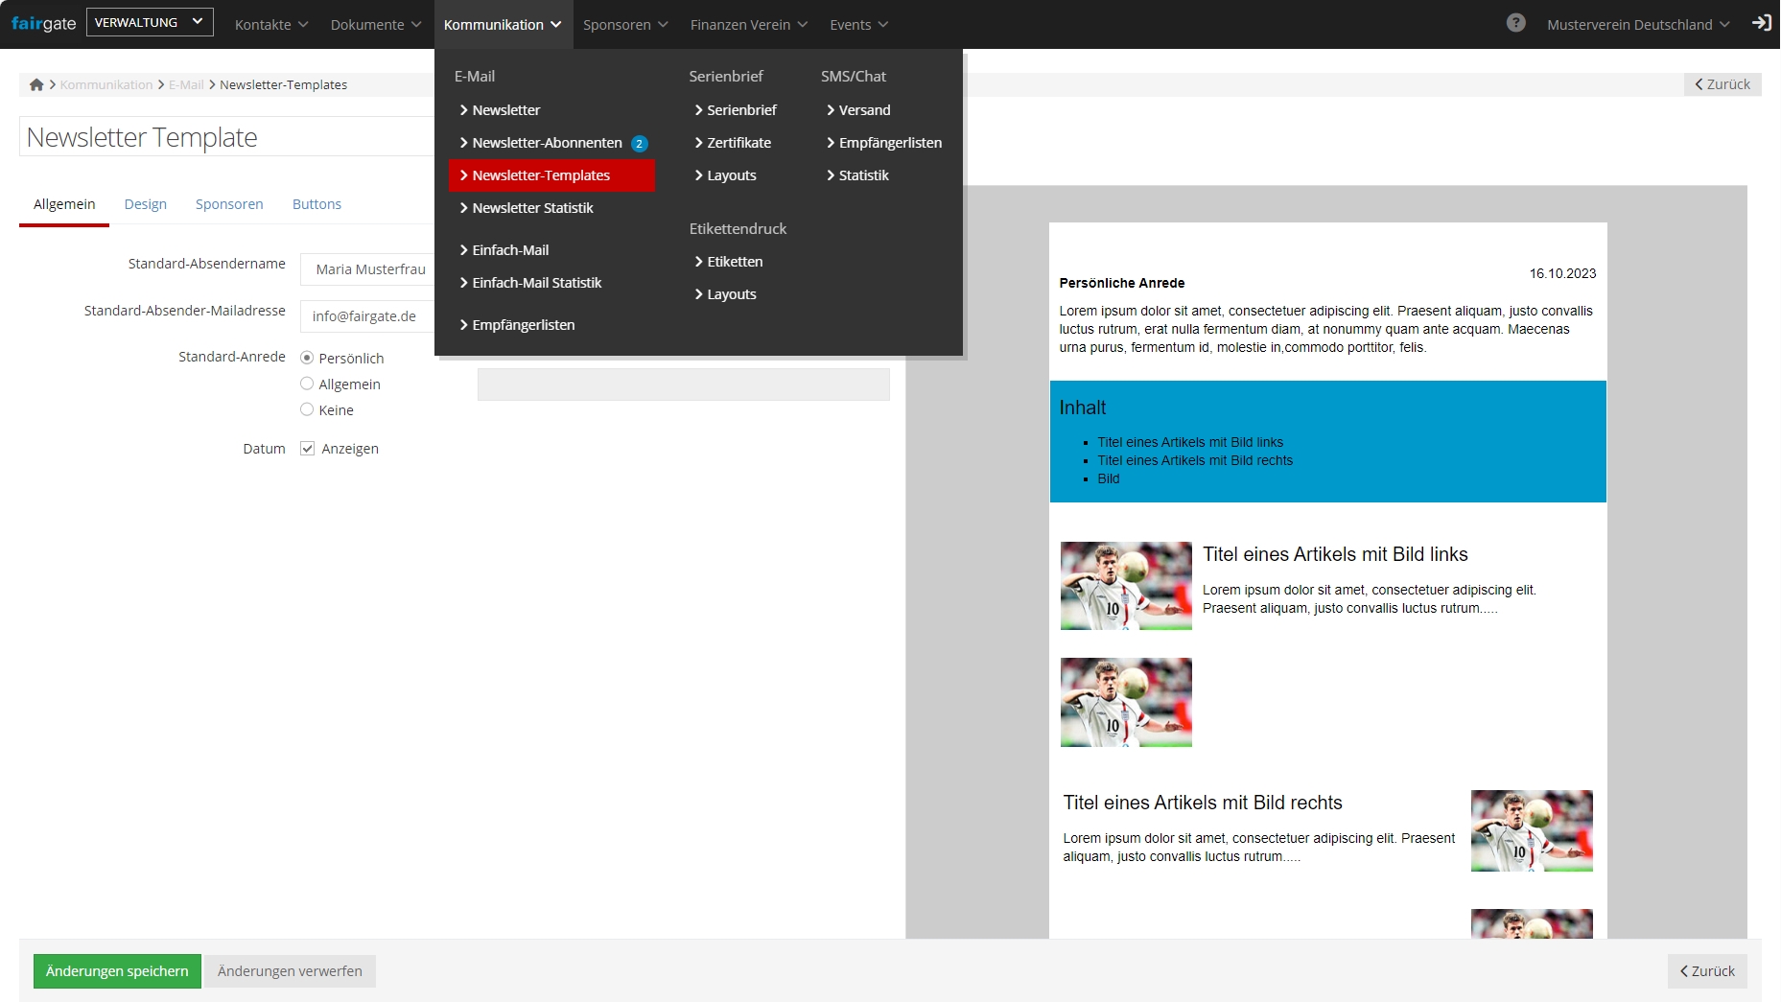1781x1002 pixels.
Task: Open the VERWALTUNG module dropdown
Action: 150,22
